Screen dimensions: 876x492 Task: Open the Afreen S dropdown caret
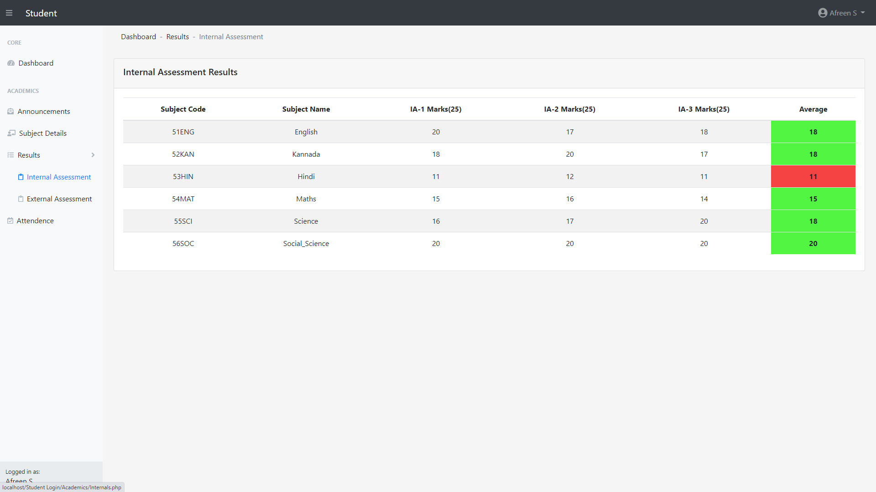pyautogui.click(x=863, y=13)
